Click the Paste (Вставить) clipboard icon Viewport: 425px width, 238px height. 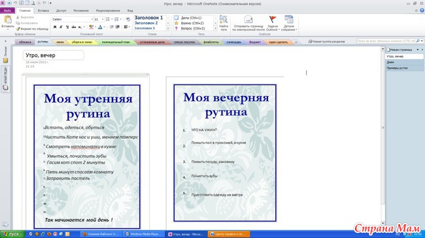[8, 20]
